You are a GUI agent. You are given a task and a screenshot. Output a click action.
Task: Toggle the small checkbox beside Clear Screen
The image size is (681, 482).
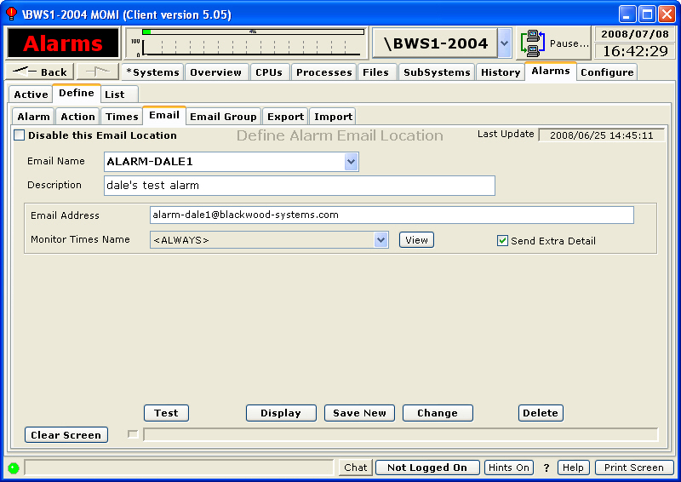132,435
